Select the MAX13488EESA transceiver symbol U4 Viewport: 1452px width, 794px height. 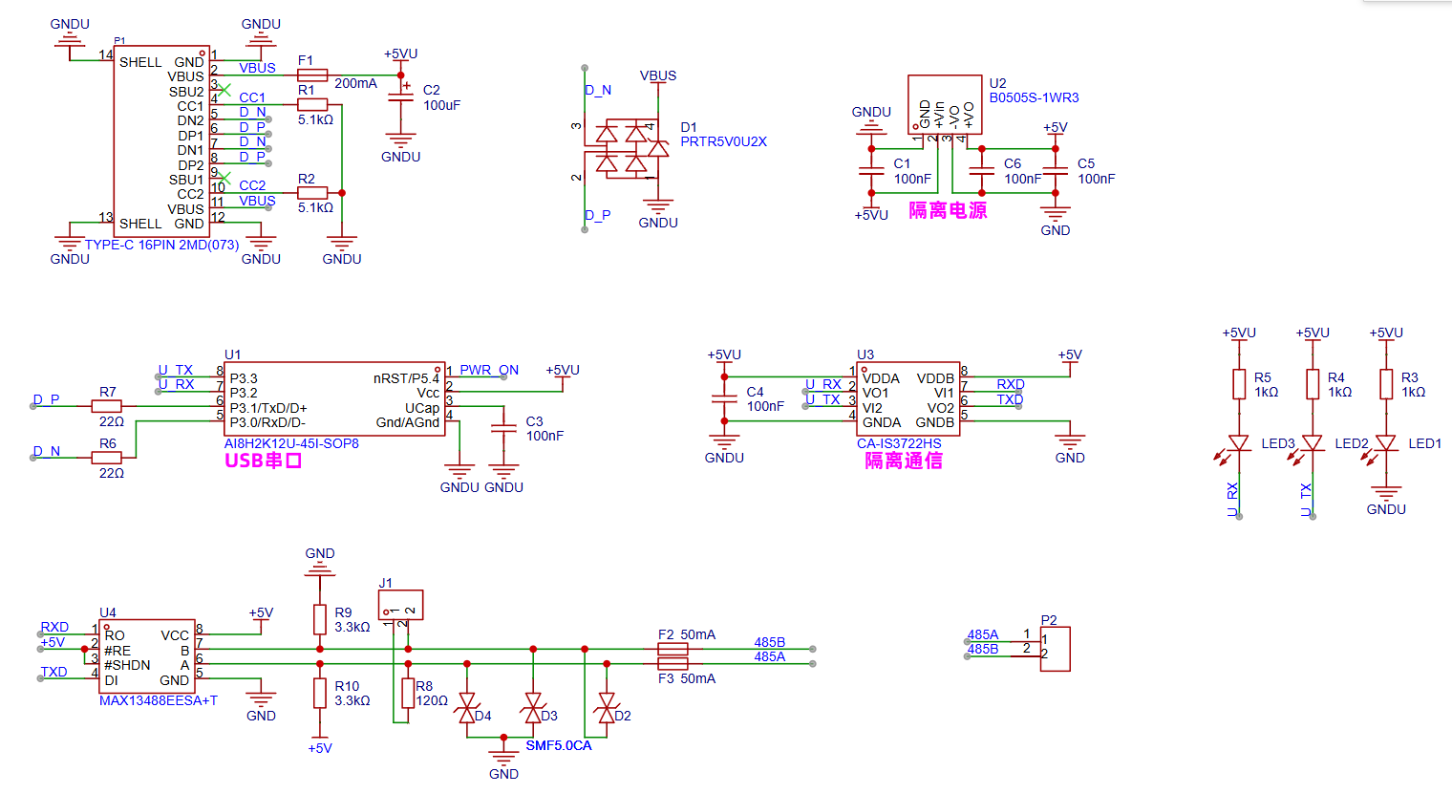click(148, 655)
